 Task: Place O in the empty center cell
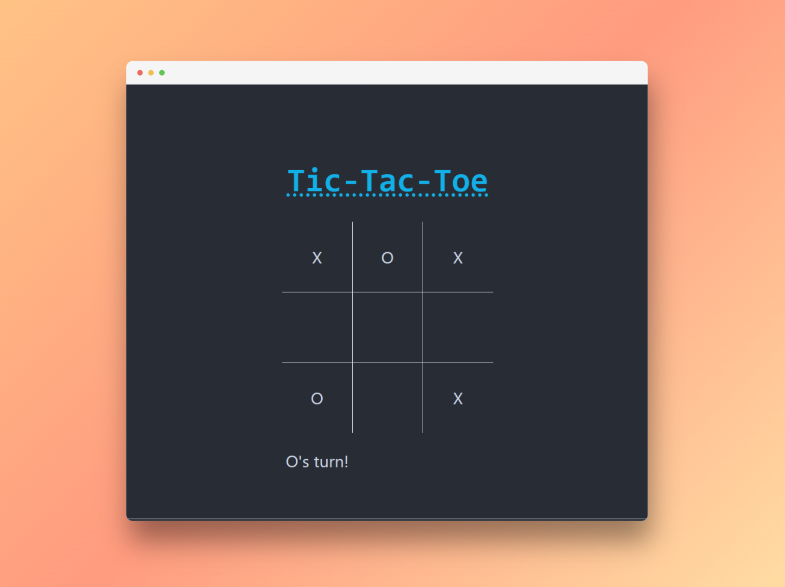point(387,327)
